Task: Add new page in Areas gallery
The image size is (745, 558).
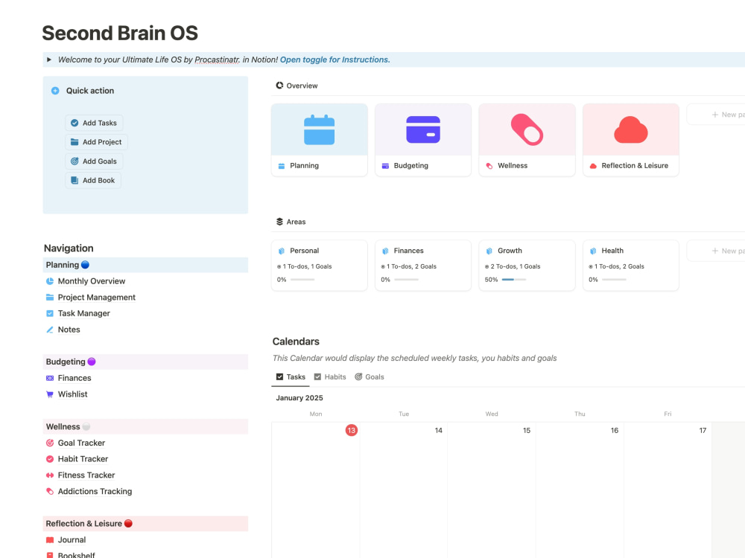Action: (x=717, y=251)
